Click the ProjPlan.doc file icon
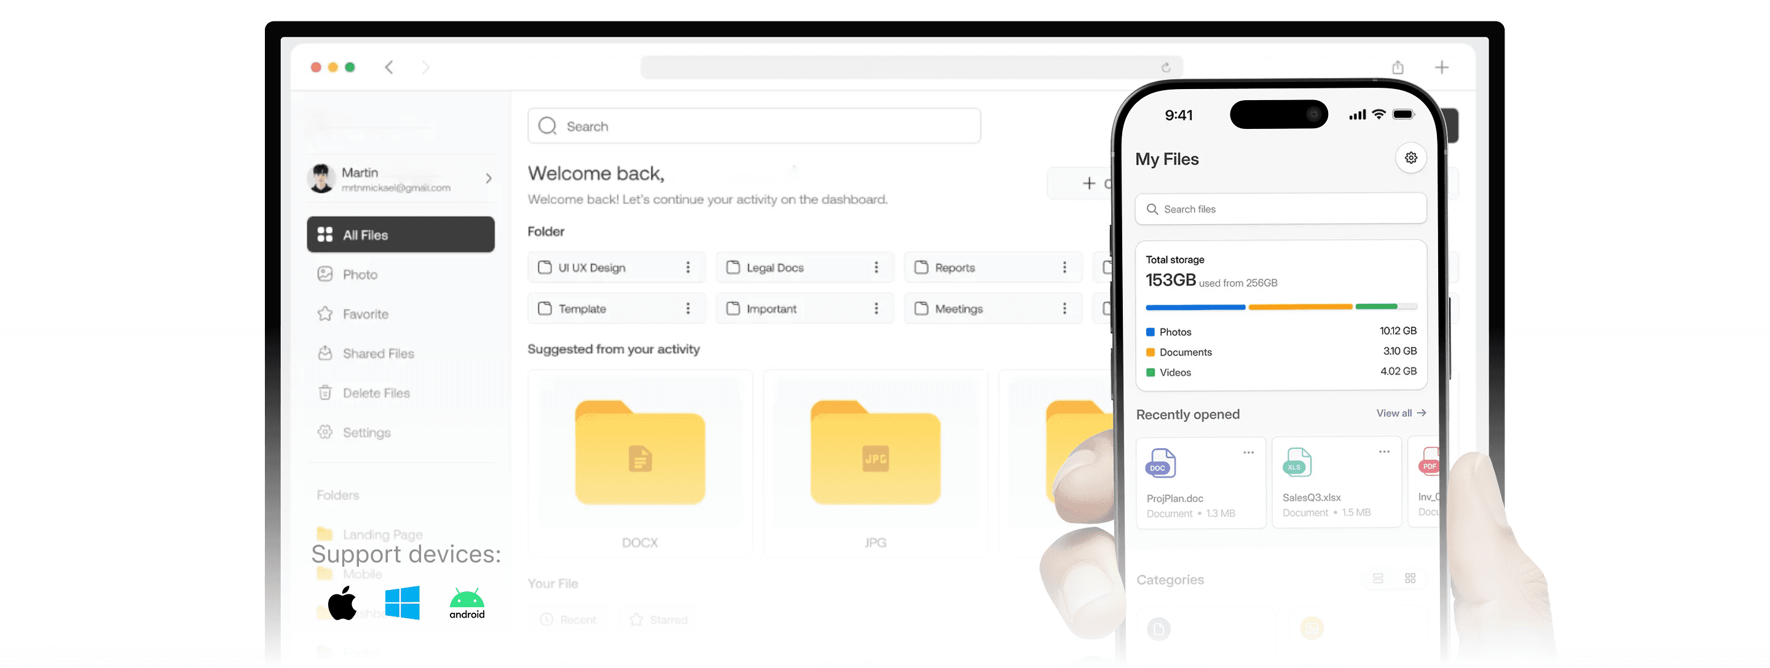This screenshot has width=1770, height=668. coord(1160,464)
